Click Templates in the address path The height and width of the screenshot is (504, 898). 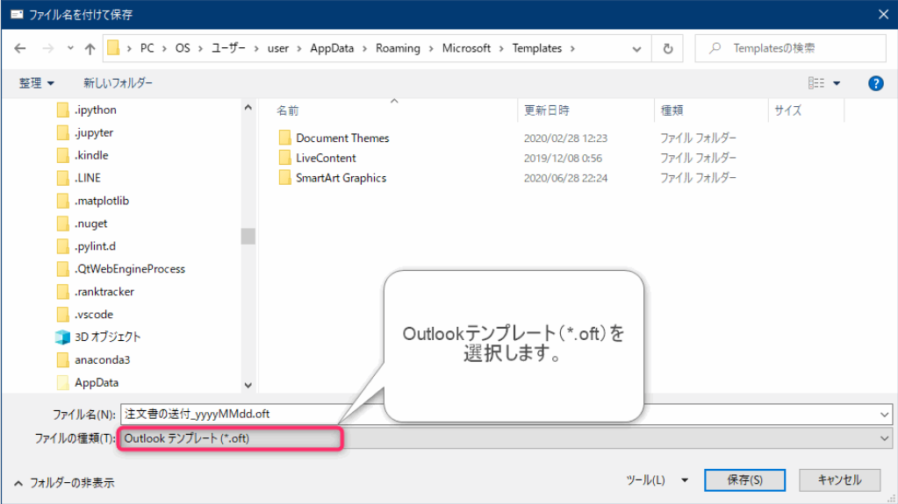(x=537, y=48)
